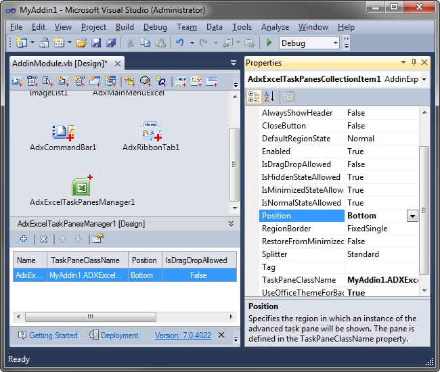Select the CloseButton property row

pyautogui.click(x=338, y=126)
